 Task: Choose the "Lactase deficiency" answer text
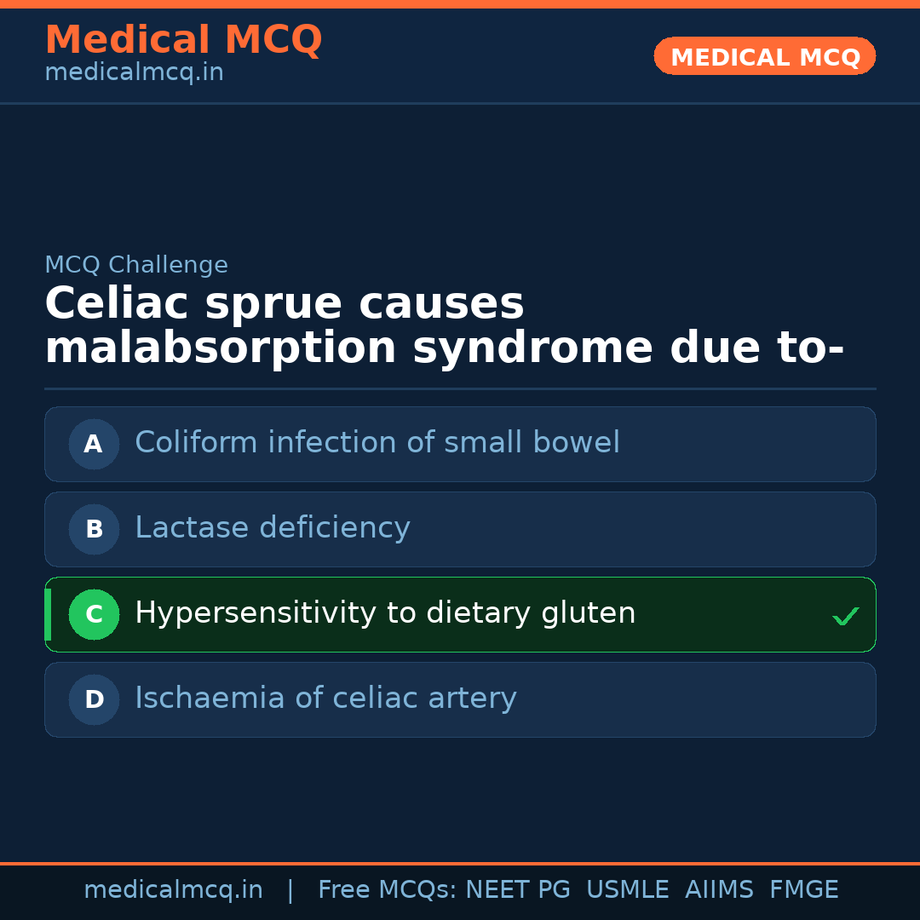click(x=273, y=528)
